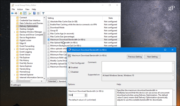180x106 pixels.
Task: Expand the Internet Explorer tree node
Action: pos(14,75)
